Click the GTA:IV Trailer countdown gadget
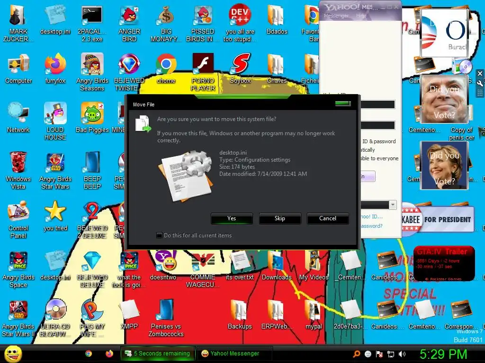The height and width of the screenshot is (363, 485). [444, 263]
